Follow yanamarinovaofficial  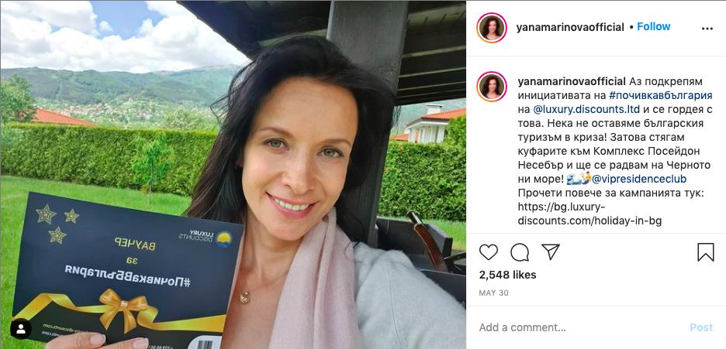[653, 27]
